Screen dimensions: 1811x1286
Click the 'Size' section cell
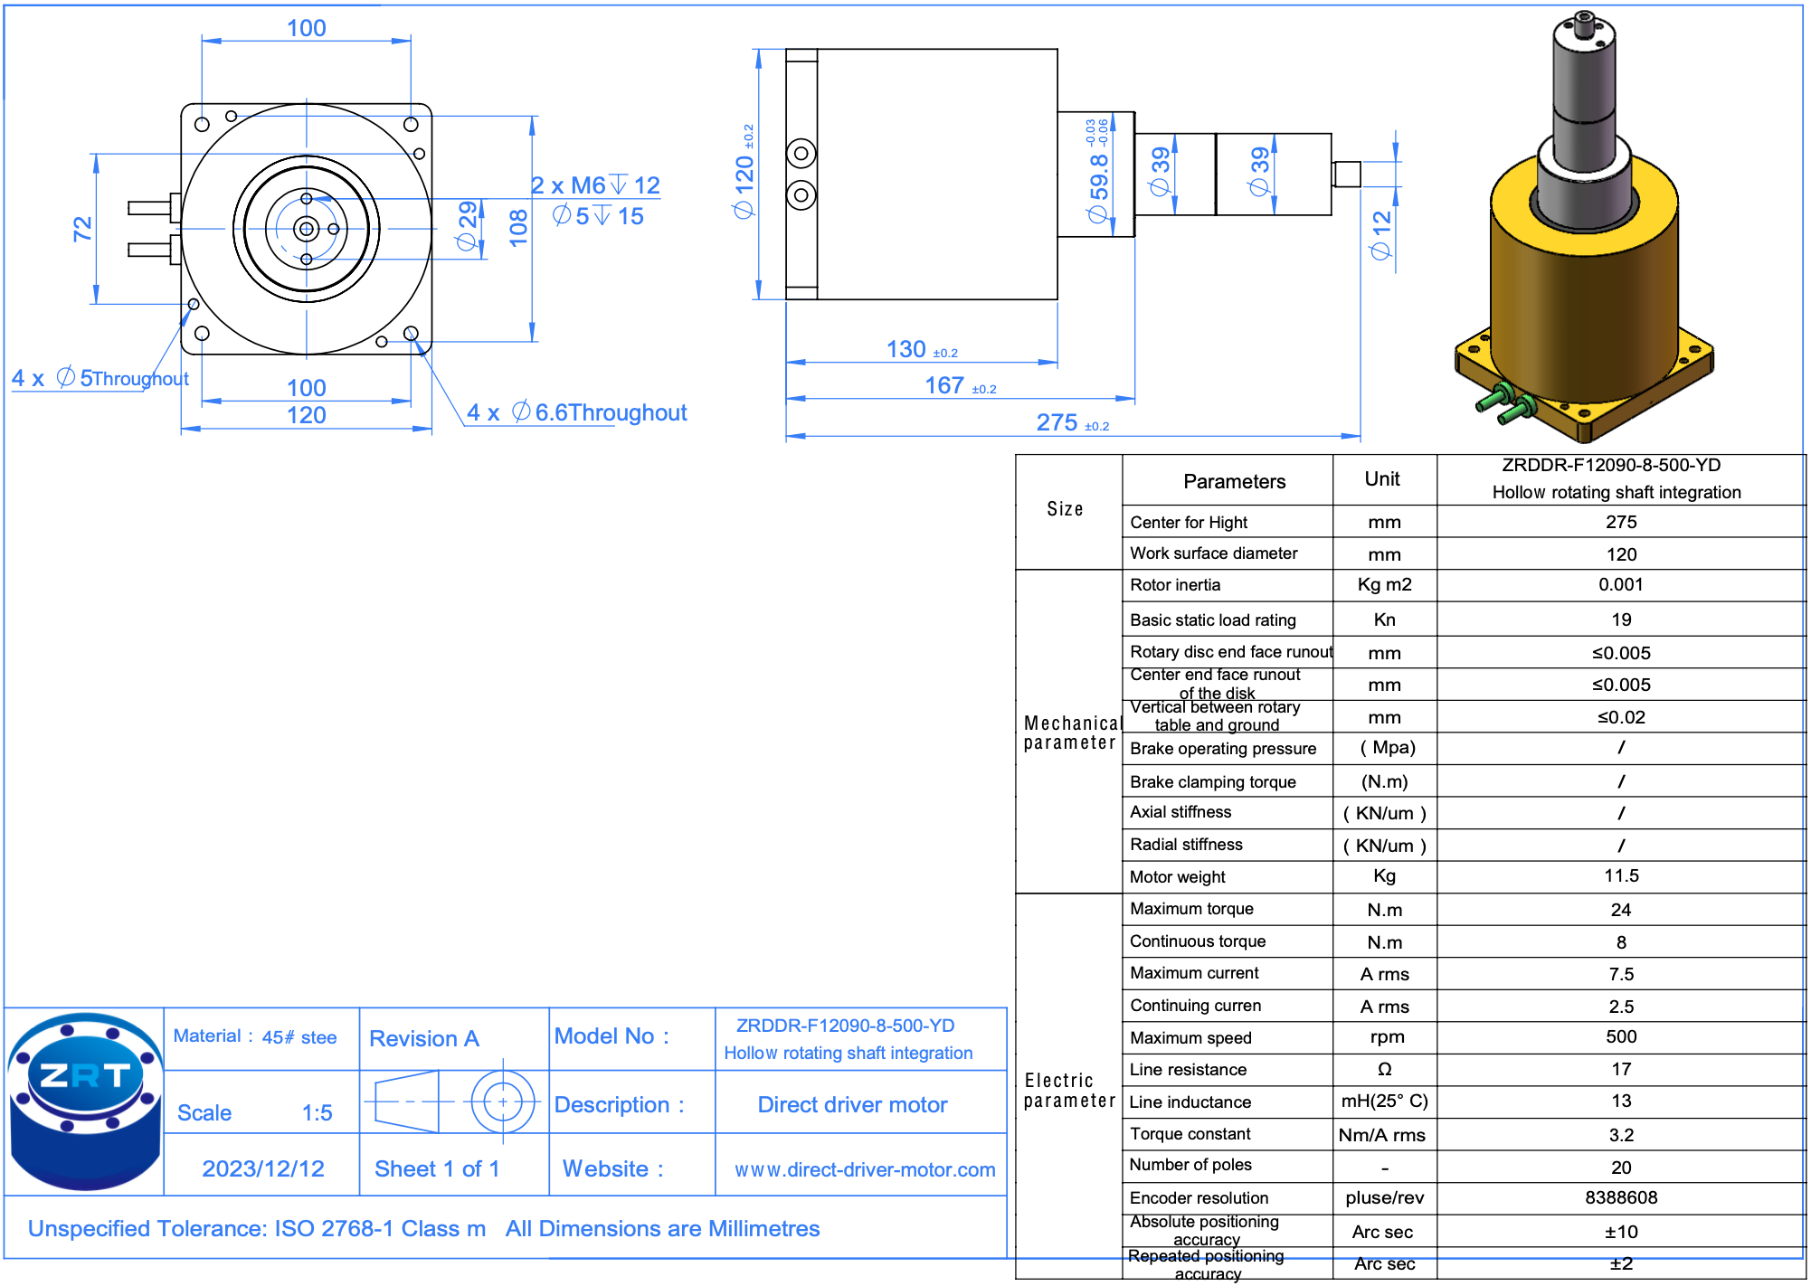coord(1068,511)
